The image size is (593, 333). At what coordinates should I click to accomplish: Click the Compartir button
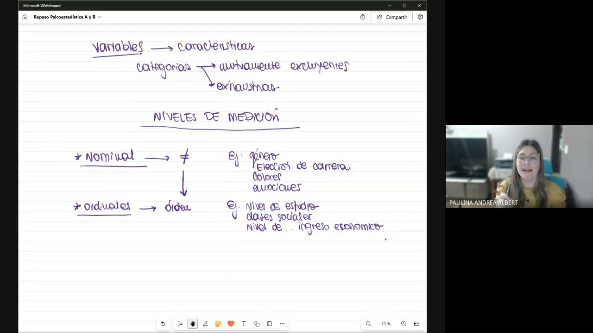click(391, 17)
